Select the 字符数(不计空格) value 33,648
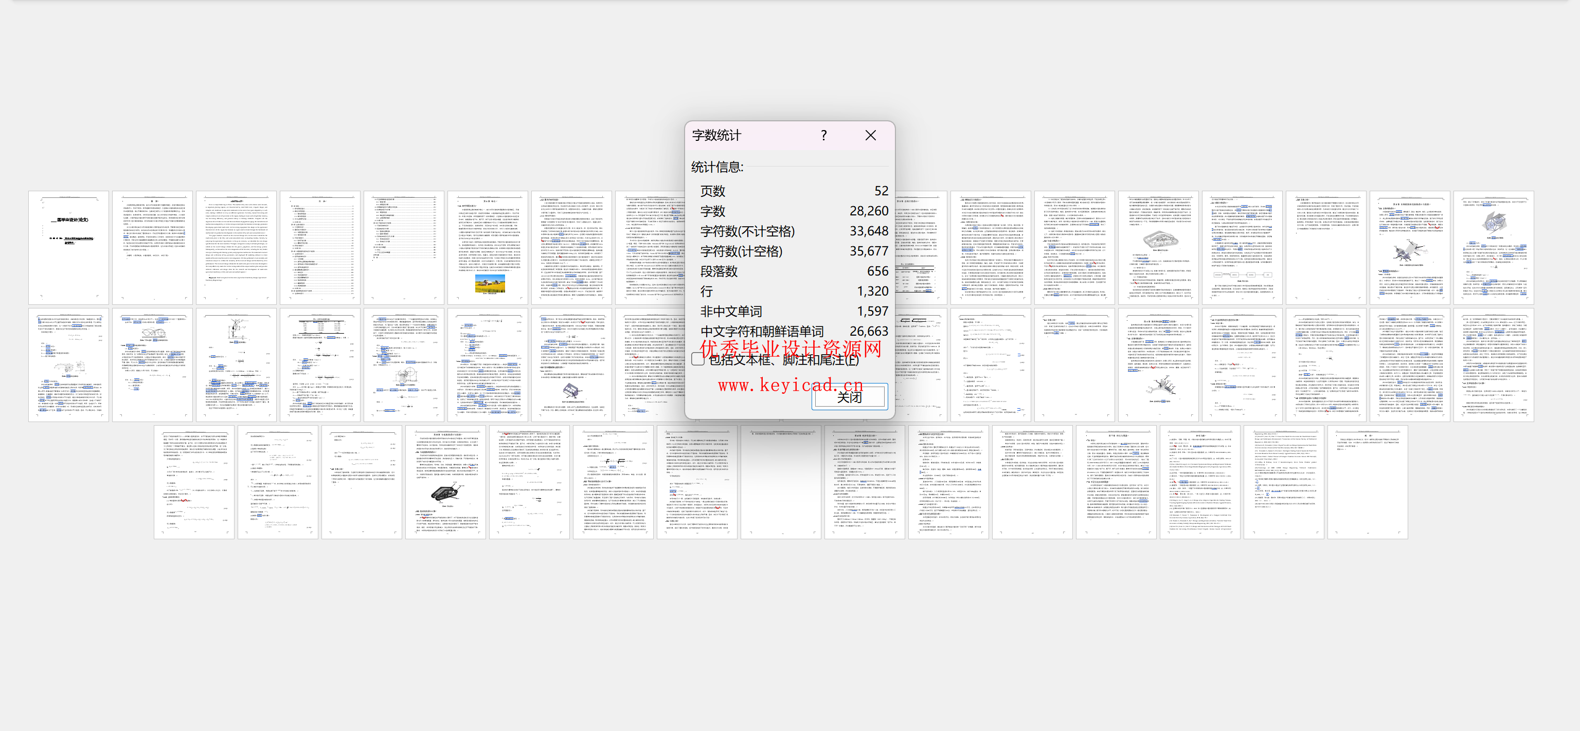The width and height of the screenshot is (1580, 731). click(x=869, y=231)
